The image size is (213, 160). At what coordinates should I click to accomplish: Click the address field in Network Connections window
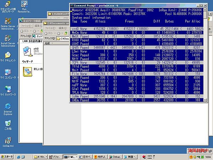38,36
